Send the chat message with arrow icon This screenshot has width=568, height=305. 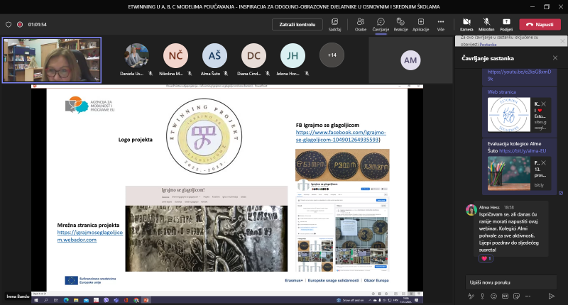click(x=550, y=294)
